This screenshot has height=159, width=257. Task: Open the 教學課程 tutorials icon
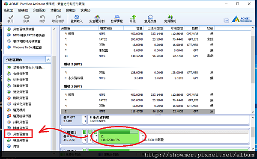[x=117, y=19]
